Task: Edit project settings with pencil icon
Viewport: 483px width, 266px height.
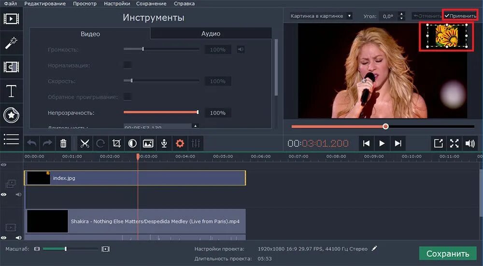Action: tap(374, 249)
